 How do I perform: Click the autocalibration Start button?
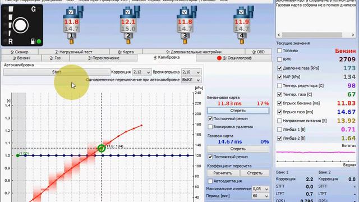tap(57, 72)
